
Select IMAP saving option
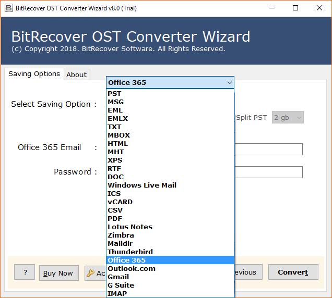coord(170,293)
